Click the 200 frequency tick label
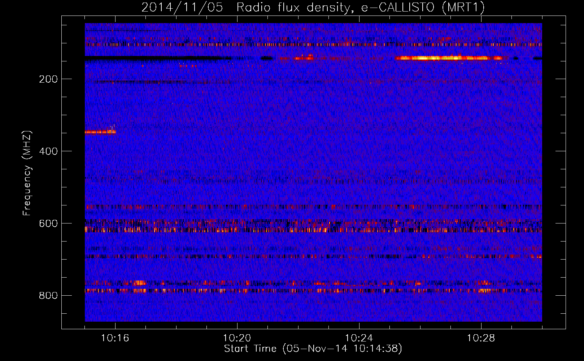Image resolution: width=584 pixels, height=361 pixels. (x=48, y=79)
